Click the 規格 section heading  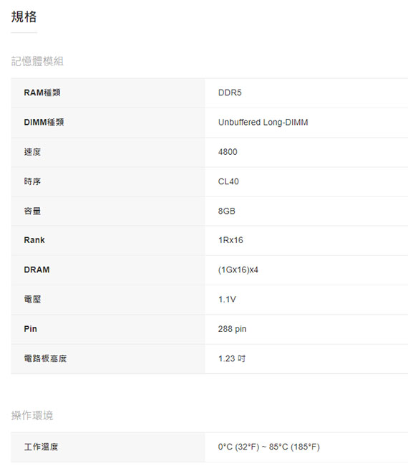click(x=24, y=16)
